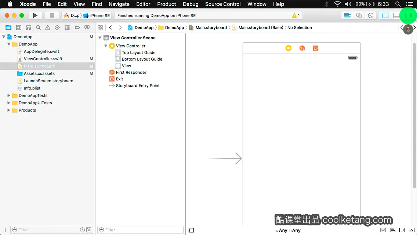Toggle the Navigator pane visibility
This screenshot has width=417, height=235.
385,15
